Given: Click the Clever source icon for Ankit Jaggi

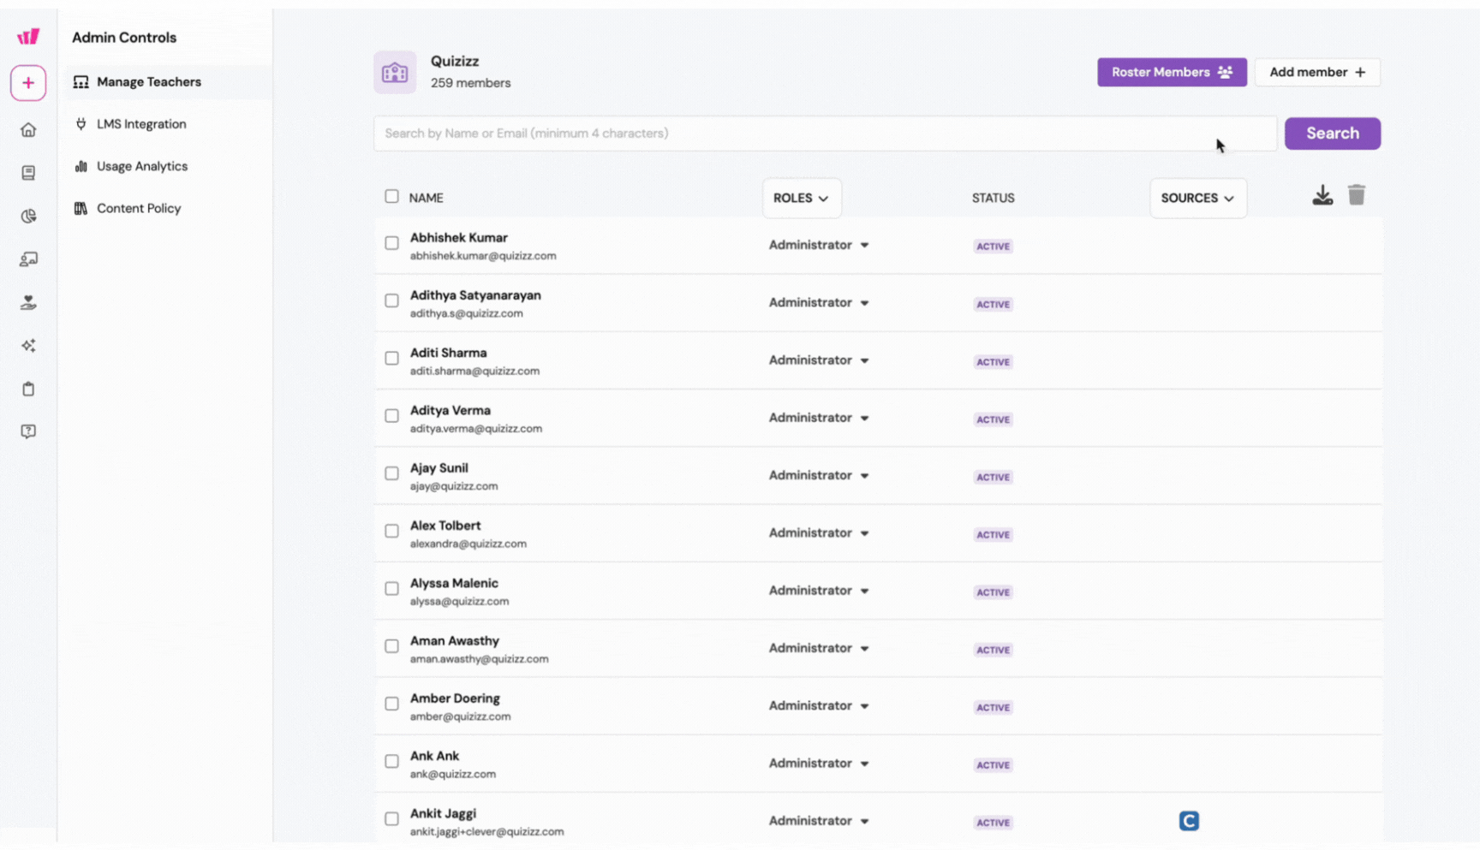Looking at the screenshot, I should (1189, 821).
